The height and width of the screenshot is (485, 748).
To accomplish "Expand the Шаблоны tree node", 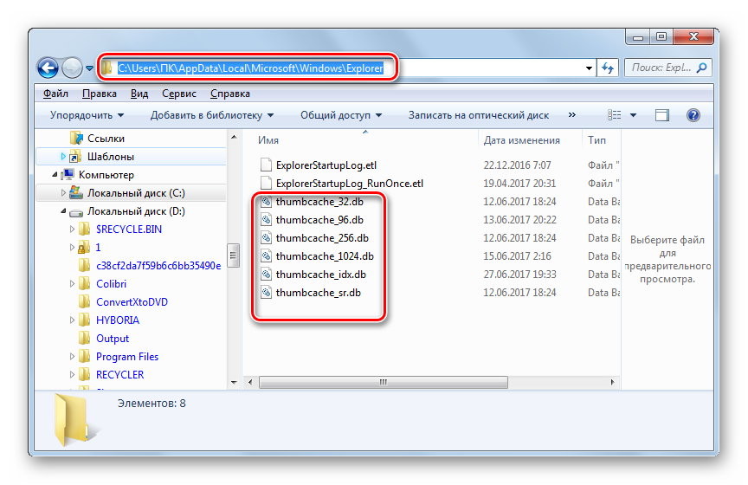I will tap(63, 156).
